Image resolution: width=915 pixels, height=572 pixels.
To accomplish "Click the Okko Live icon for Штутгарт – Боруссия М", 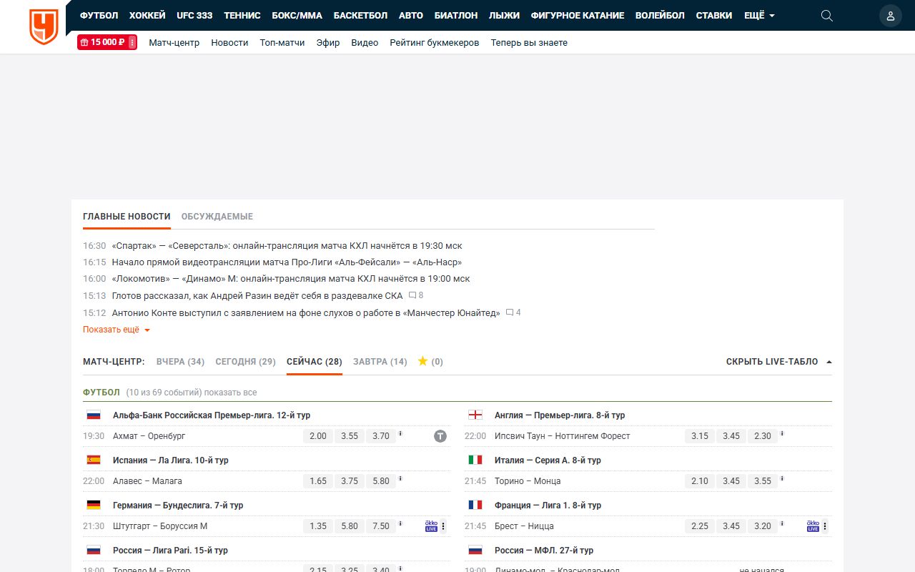I will tap(431, 526).
